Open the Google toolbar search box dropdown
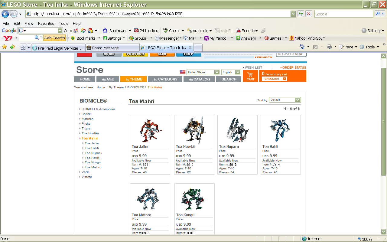This screenshot has width=387, height=242. 60,31
